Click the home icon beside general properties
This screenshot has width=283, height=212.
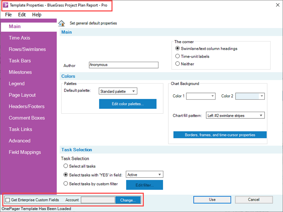click(62, 23)
